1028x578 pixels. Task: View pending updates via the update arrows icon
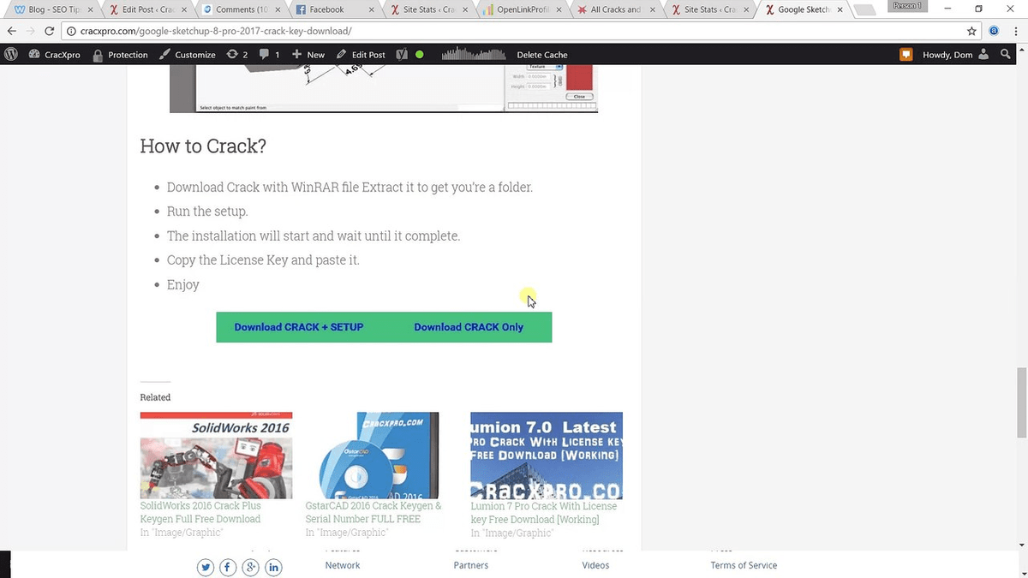point(235,54)
